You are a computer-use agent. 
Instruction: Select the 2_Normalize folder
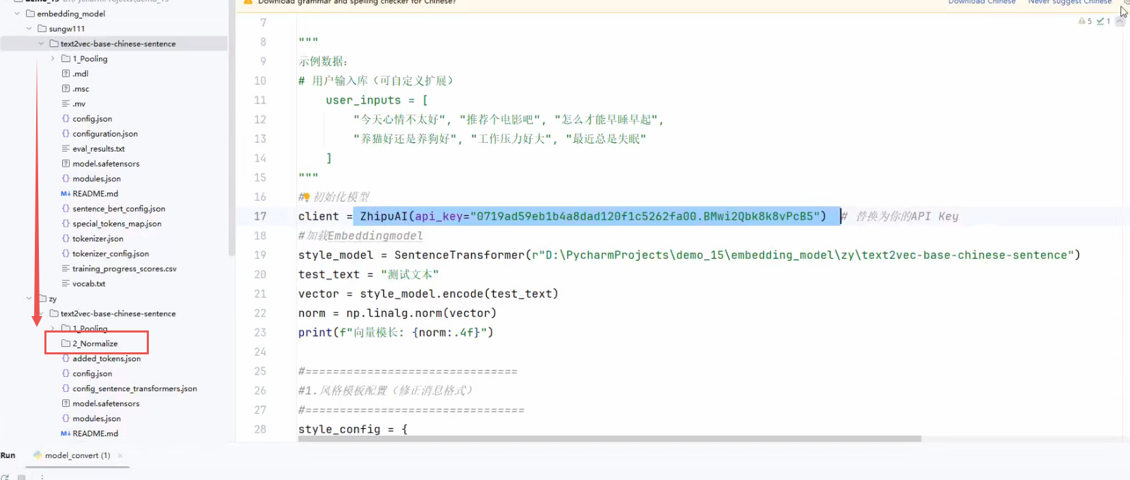pos(95,343)
